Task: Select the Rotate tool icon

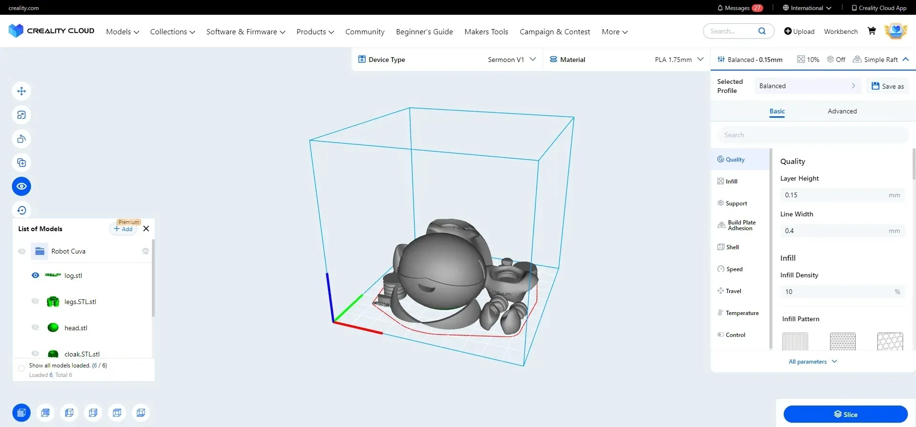Action: point(21,139)
